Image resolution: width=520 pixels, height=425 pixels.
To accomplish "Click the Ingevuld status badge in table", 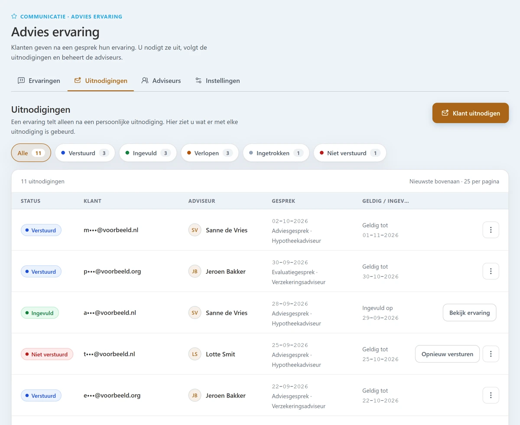I will 40,313.
